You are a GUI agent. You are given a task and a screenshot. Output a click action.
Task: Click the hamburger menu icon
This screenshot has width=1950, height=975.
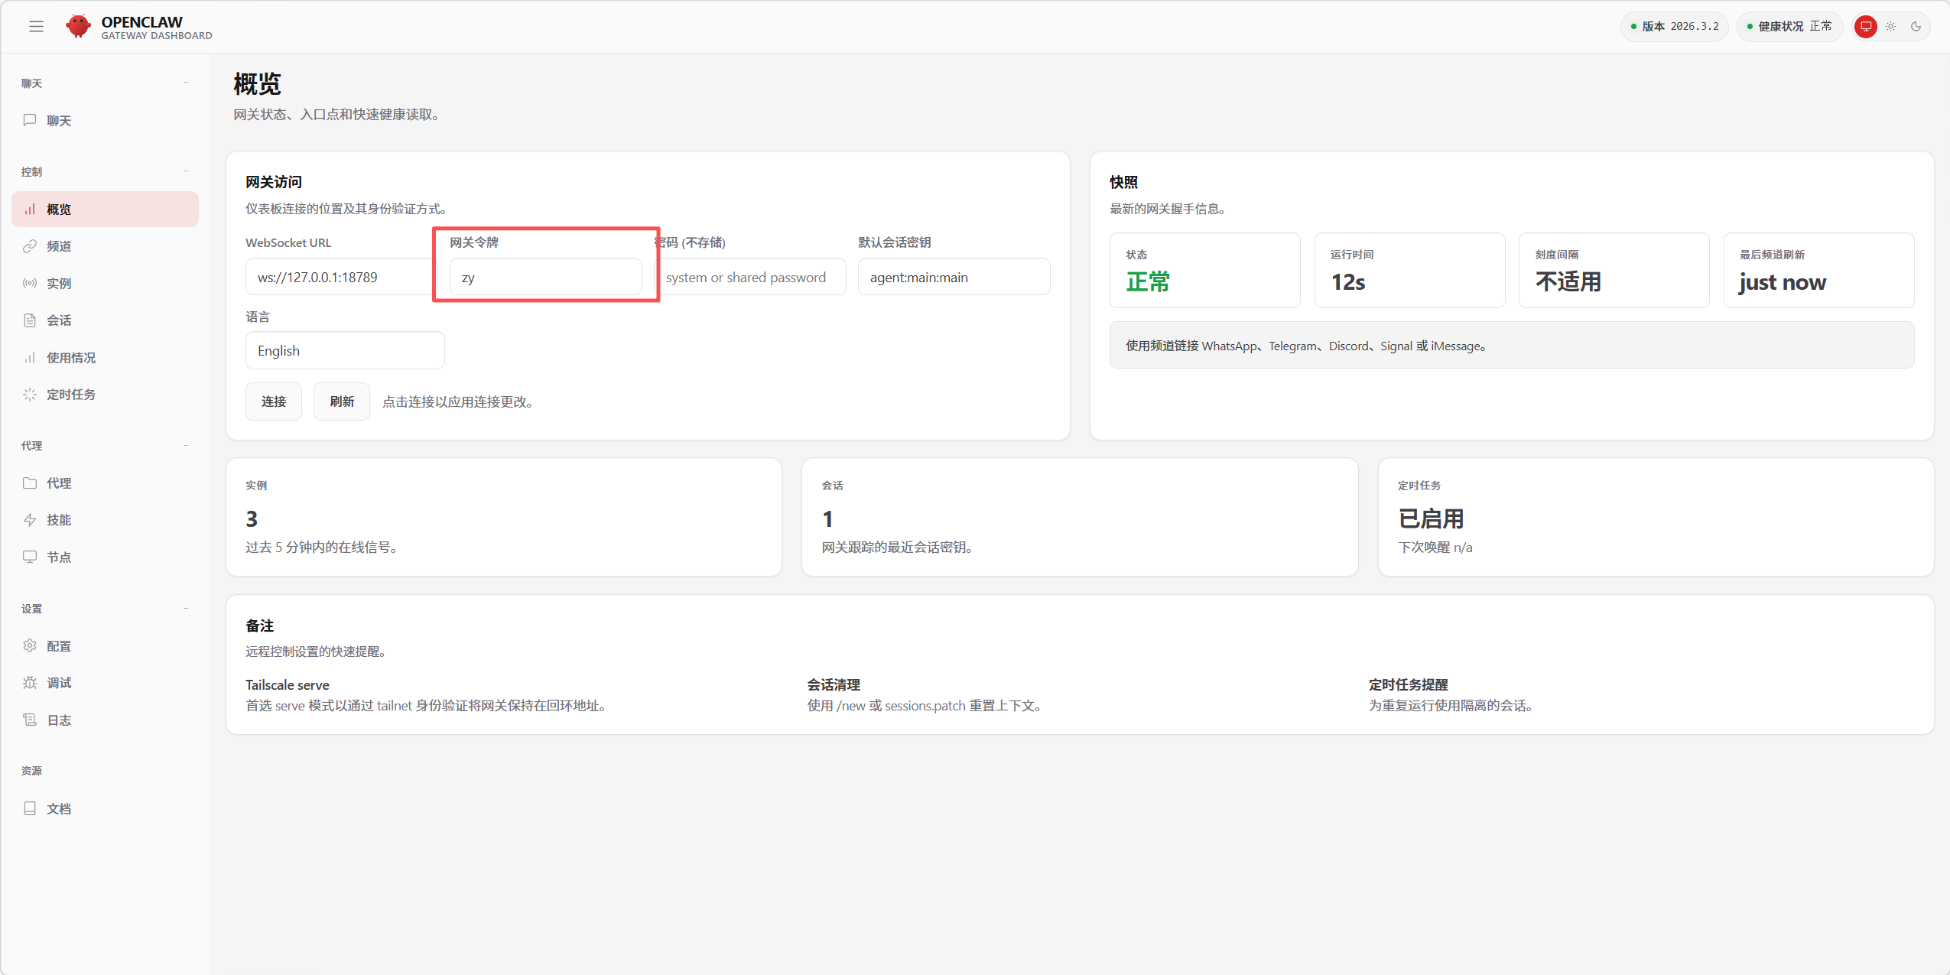point(36,27)
